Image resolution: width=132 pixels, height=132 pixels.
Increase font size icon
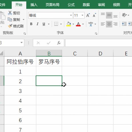click(88, 15)
